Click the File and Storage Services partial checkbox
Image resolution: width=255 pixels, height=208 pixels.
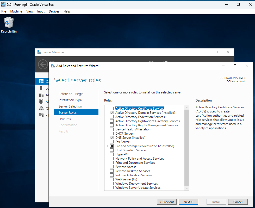tap(112, 146)
